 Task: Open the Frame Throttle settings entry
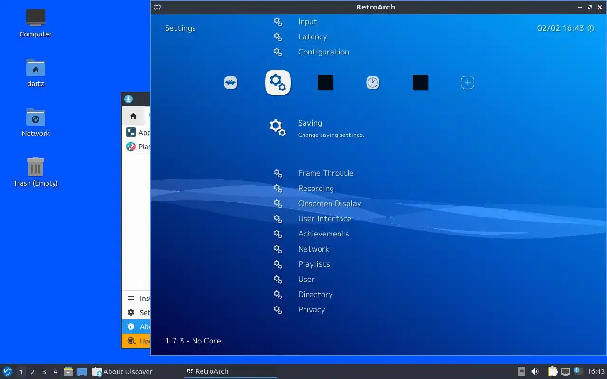[x=326, y=173]
